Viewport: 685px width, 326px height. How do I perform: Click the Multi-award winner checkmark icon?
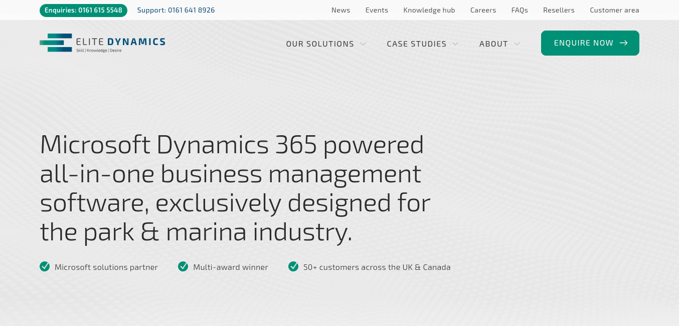pyautogui.click(x=183, y=266)
